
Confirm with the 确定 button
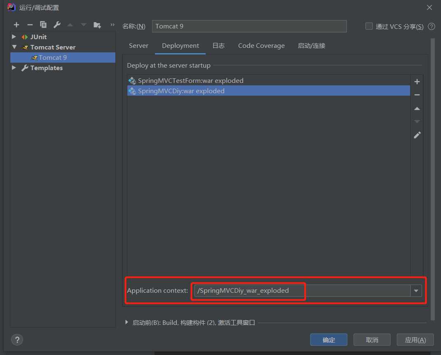[328, 340]
